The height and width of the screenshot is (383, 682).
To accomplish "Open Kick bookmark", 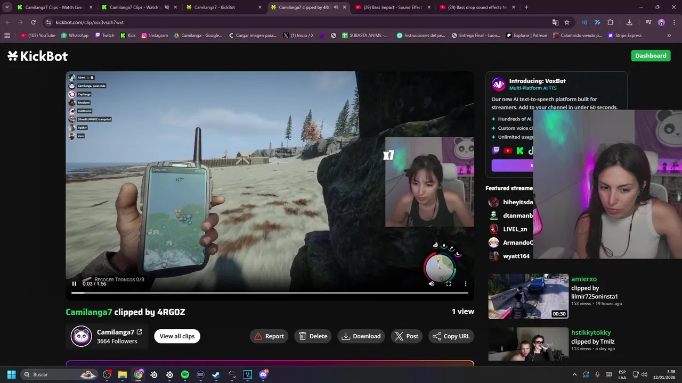I will pos(128,36).
